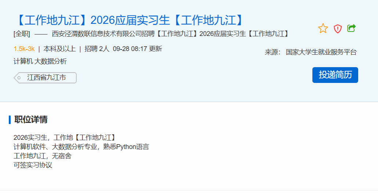
Task: Click the [全职] job type label
Action: pyautogui.click(x=22, y=34)
